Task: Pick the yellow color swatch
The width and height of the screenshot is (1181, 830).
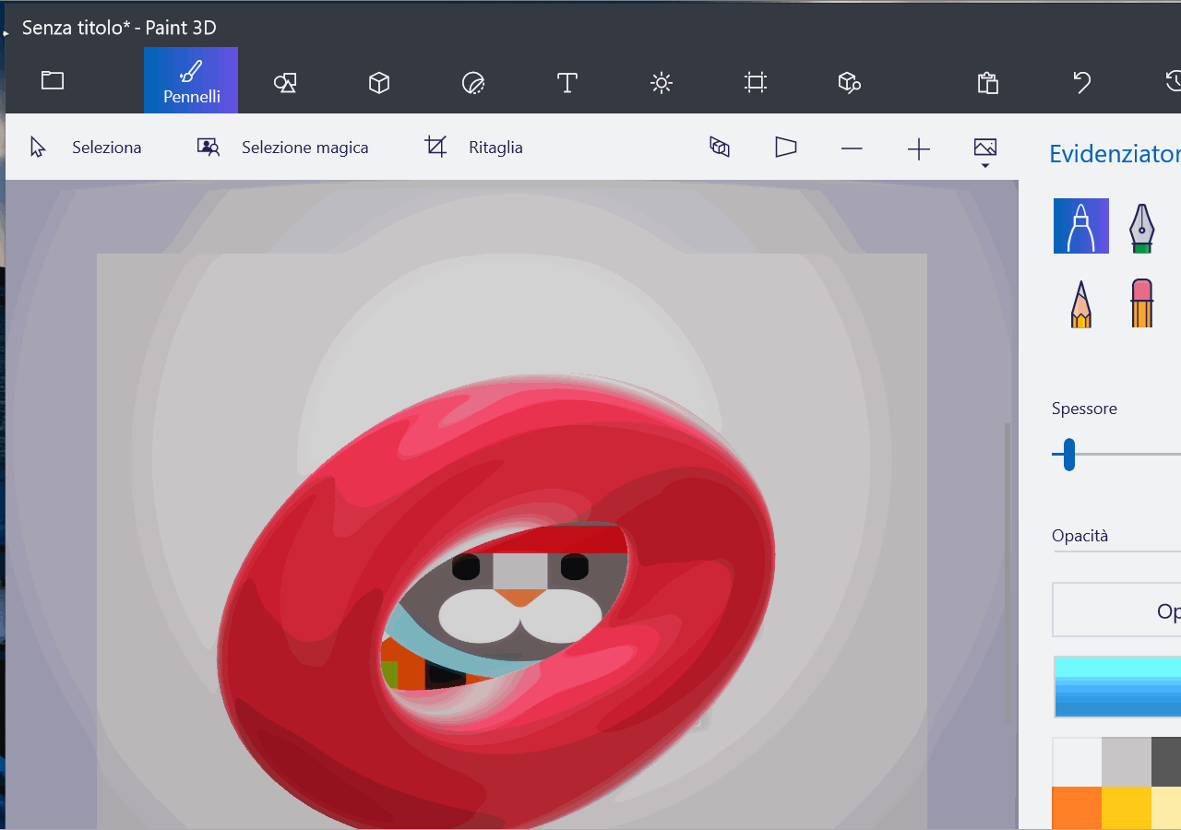Action: coord(1127,809)
